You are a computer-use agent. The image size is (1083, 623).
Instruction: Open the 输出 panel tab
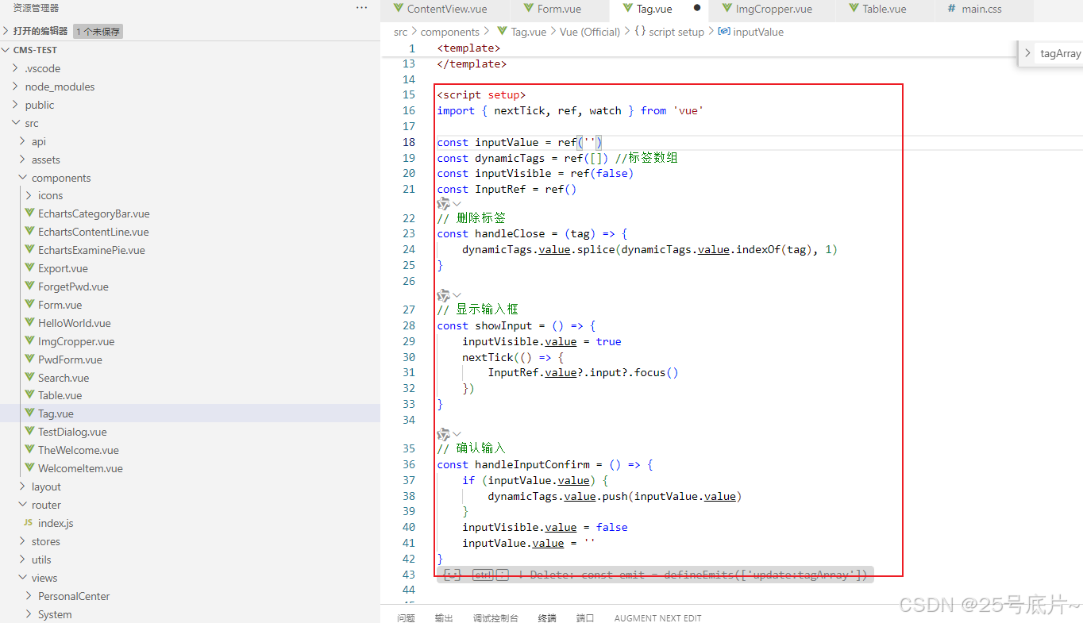[444, 617]
